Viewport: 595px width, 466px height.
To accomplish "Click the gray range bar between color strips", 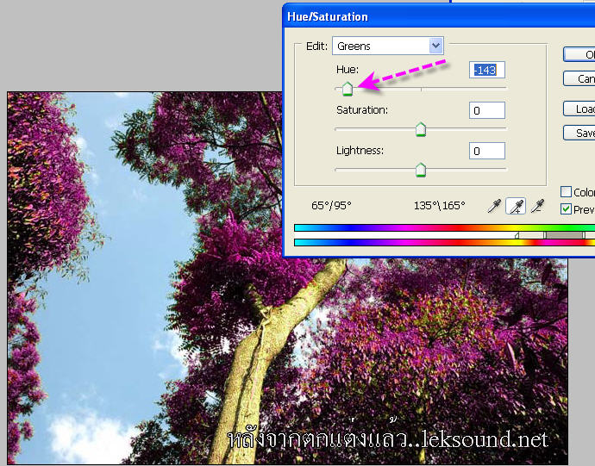I will click(564, 235).
